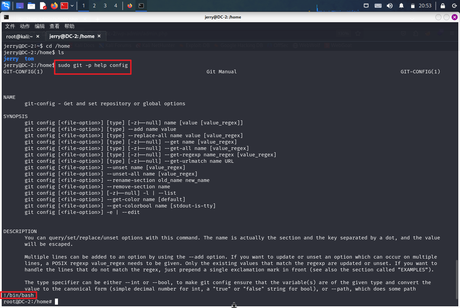Open the 帮助 menu

[x=69, y=26]
